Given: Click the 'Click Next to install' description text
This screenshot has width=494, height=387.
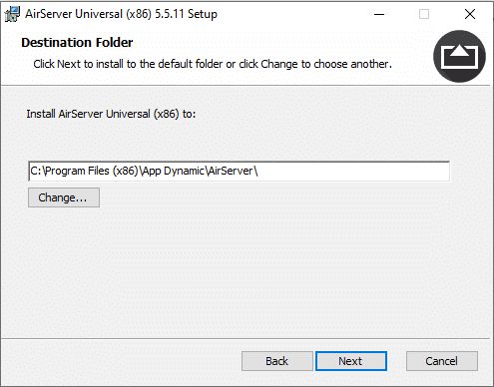Looking at the screenshot, I should coord(213,64).
